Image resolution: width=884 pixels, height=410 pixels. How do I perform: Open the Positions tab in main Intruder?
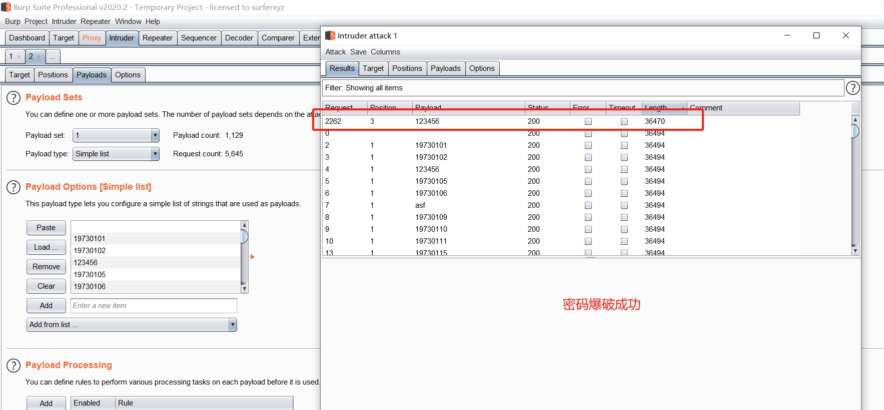[x=53, y=75]
